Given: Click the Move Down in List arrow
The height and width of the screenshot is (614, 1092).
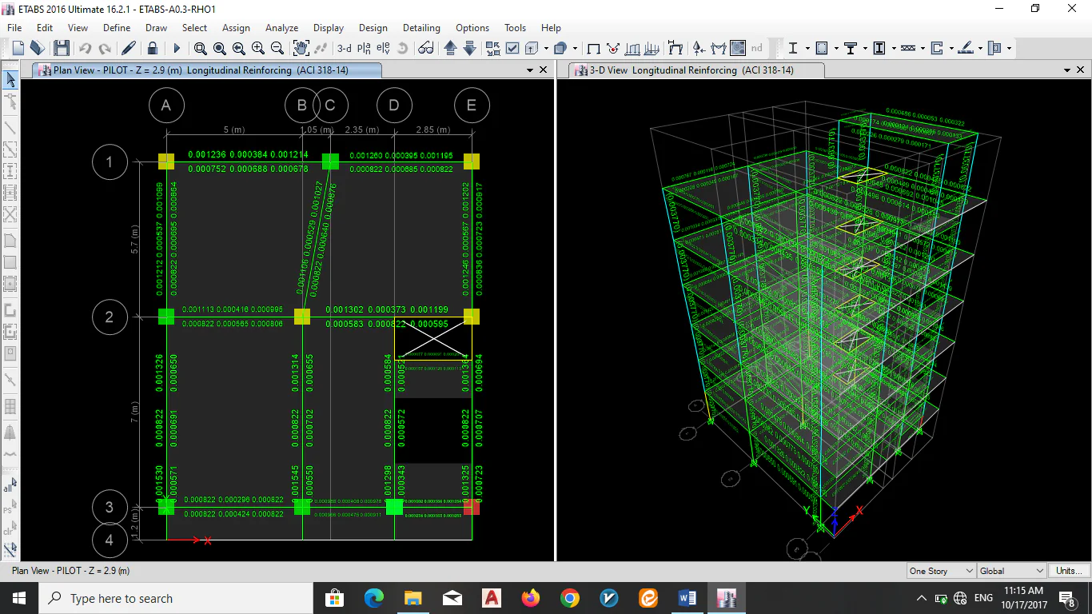Looking at the screenshot, I should click(469, 48).
